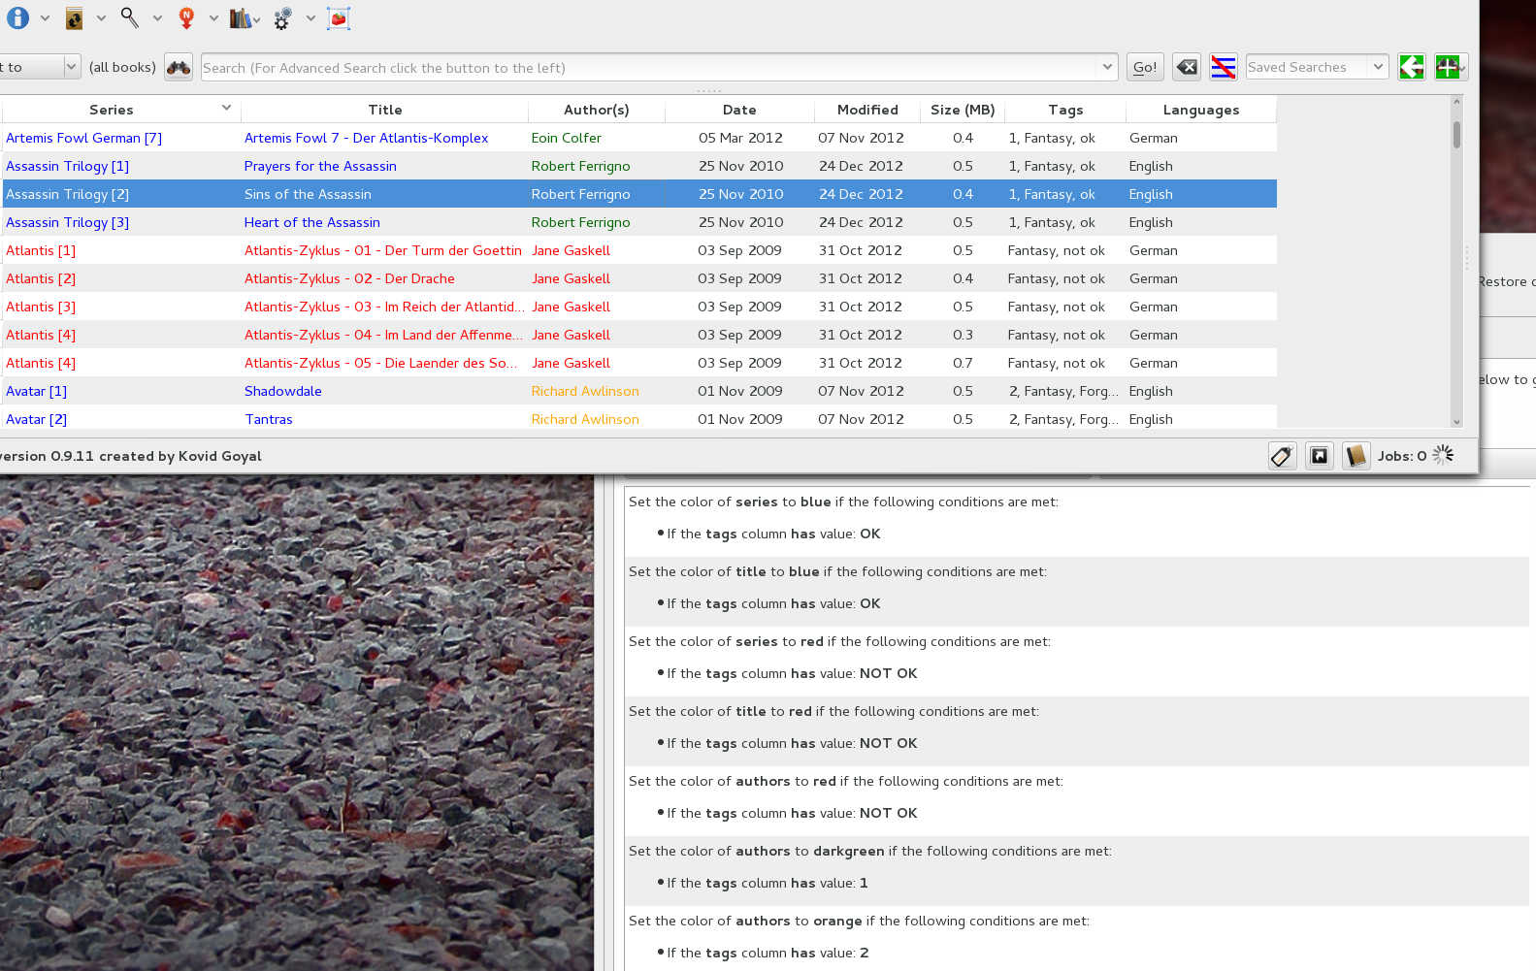Viewport: 1536px width, 971px height.
Task: Select rule setting authors to orange
Action: [x=1077, y=937]
